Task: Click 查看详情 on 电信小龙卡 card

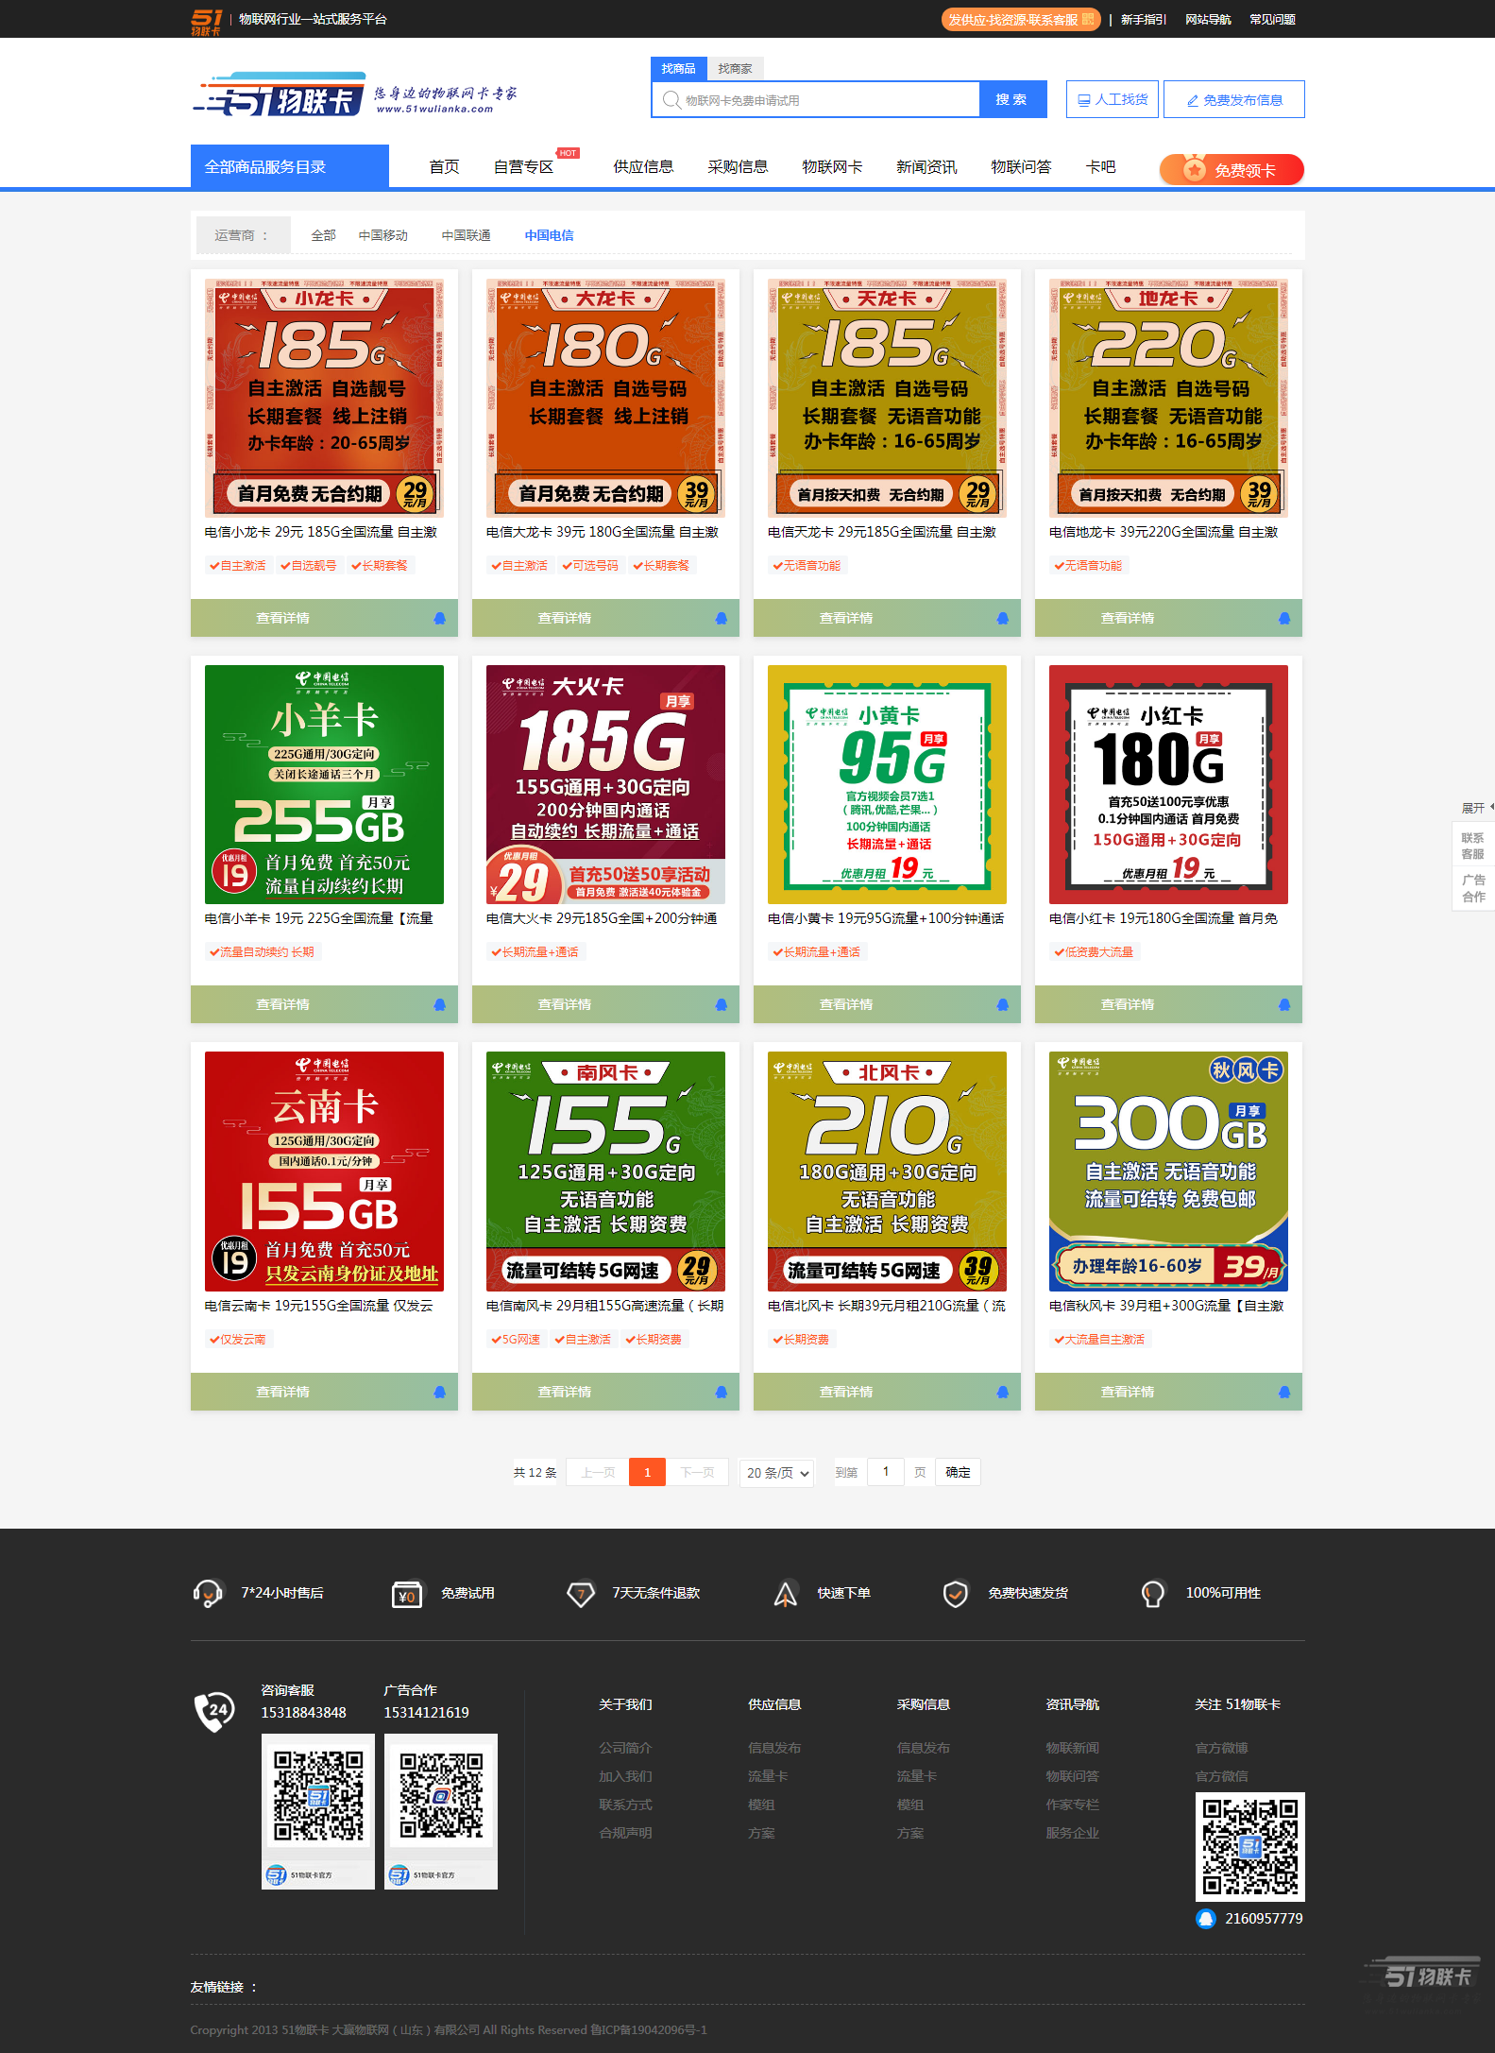Action: coord(283,618)
